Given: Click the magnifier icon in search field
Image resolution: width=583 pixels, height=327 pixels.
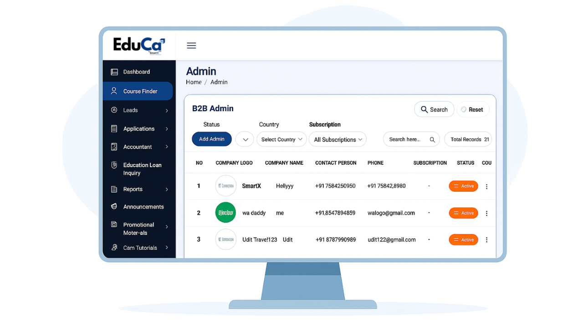Looking at the screenshot, I should [x=432, y=140].
